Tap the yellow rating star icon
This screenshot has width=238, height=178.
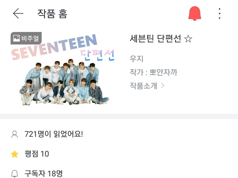tap(15, 154)
